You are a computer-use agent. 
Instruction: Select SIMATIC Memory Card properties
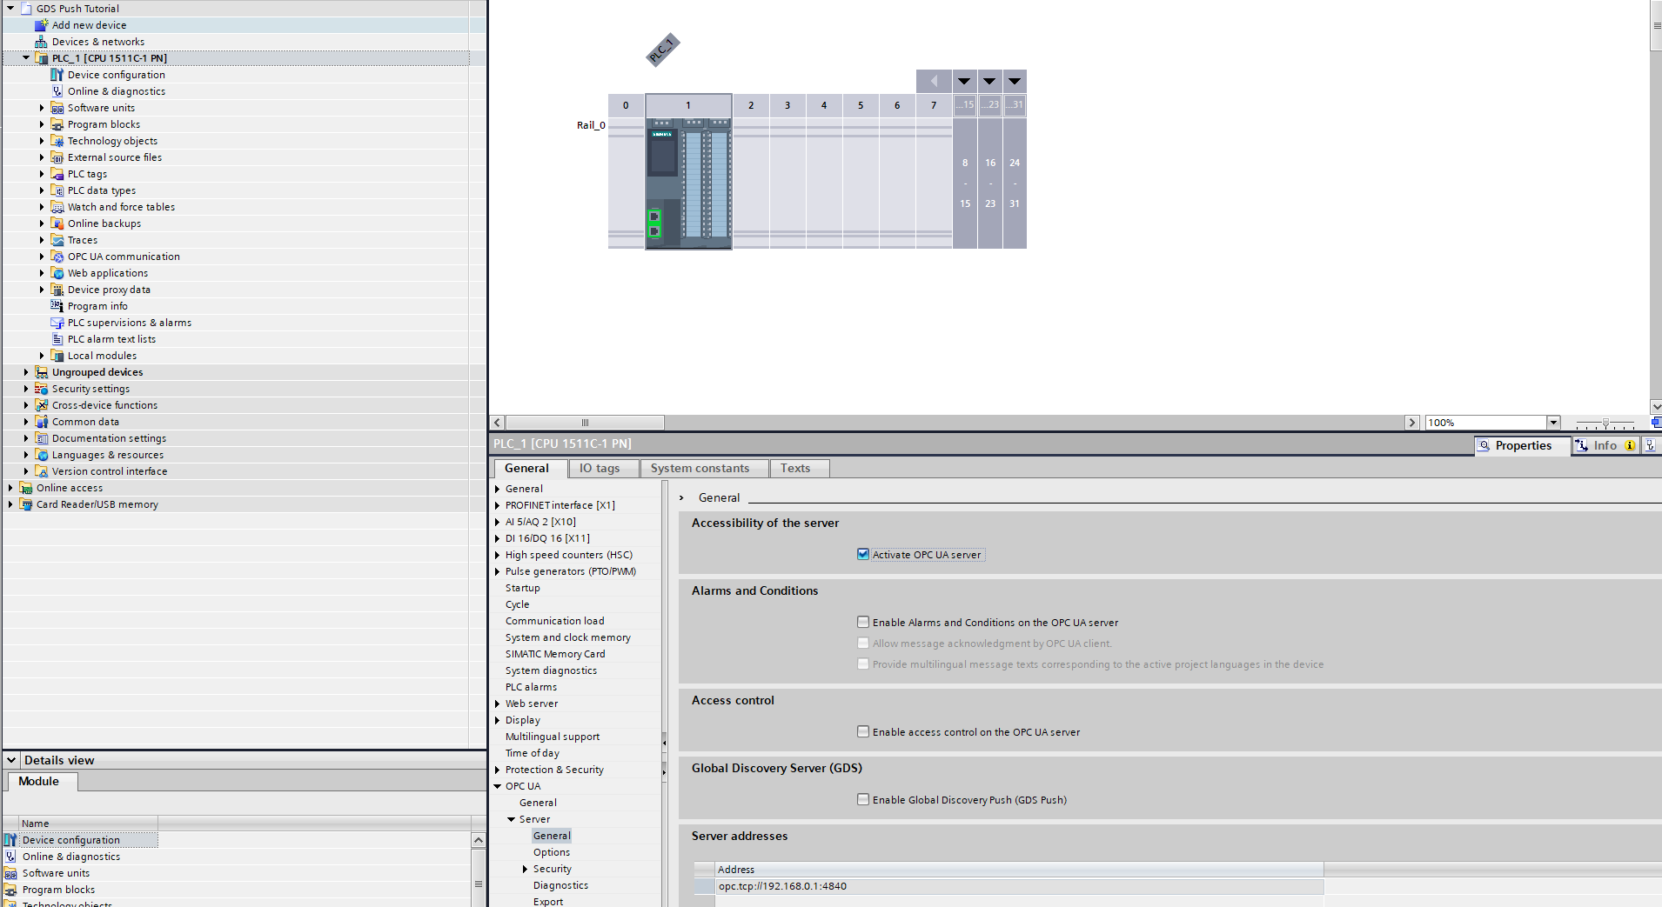pos(555,654)
